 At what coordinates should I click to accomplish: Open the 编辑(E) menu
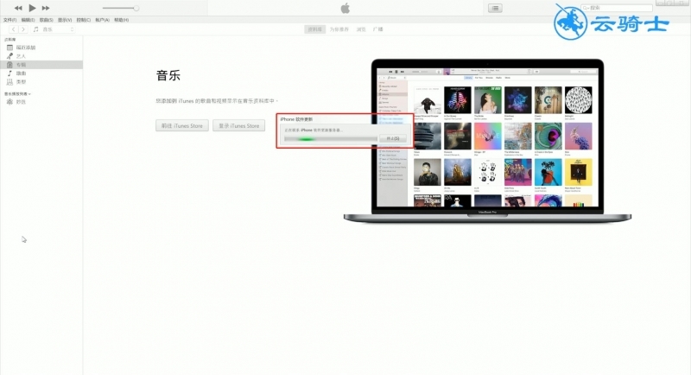[28, 20]
